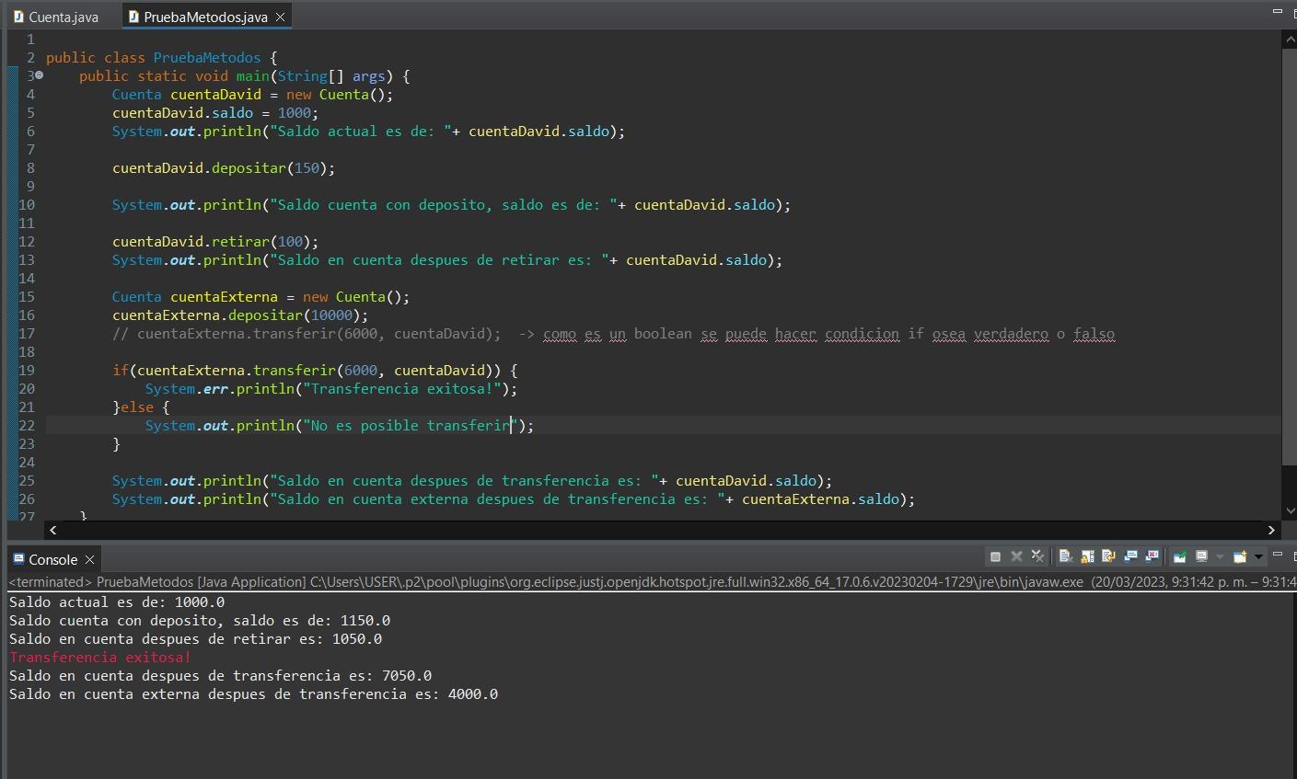This screenshot has height=779, width=1297.
Task: Remove the launch from Console
Action: 1016,556
